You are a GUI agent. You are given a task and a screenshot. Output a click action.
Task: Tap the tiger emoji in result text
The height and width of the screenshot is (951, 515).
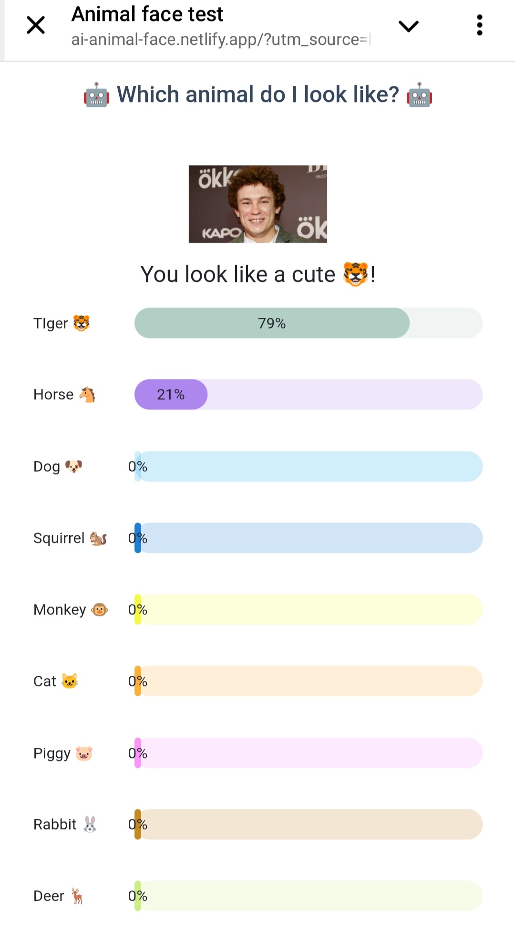pos(356,274)
